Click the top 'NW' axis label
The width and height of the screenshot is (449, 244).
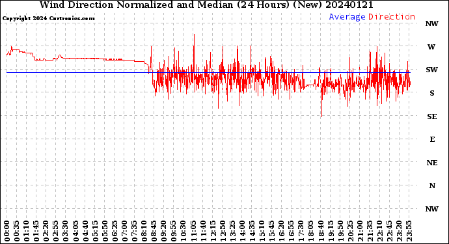tap(431, 24)
